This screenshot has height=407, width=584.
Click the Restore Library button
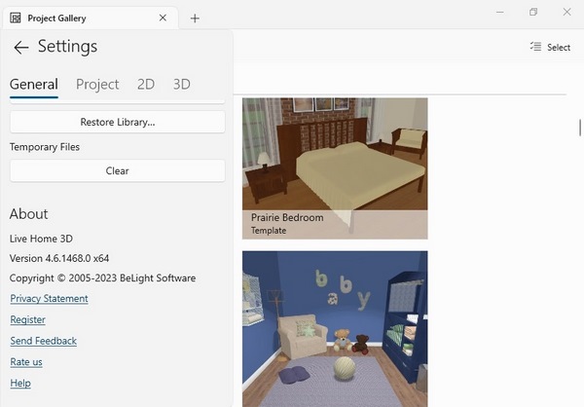tap(118, 122)
